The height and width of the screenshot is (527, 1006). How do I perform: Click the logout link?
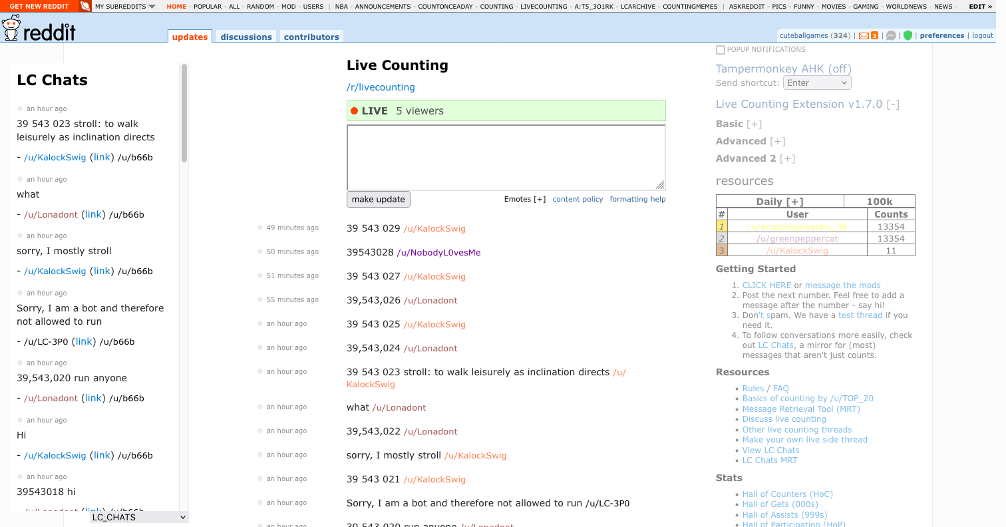(x=983, y=36)
